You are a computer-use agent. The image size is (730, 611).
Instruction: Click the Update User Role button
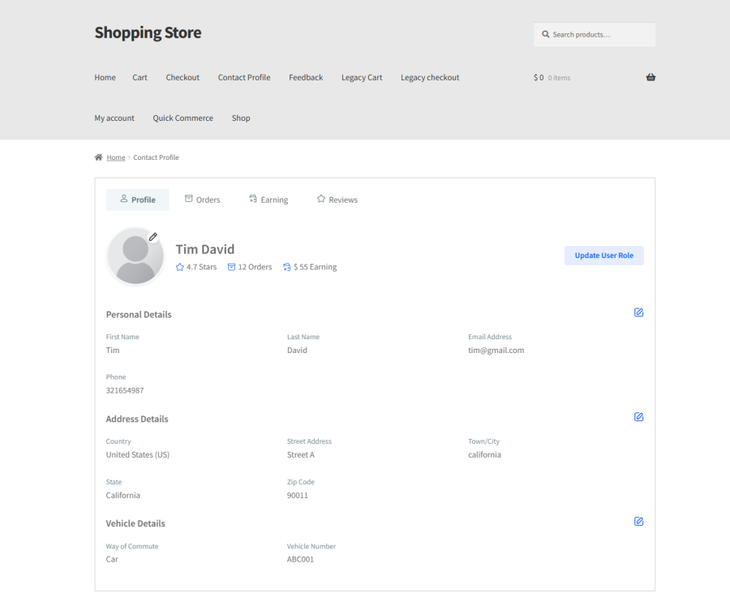click(x=603, y=255)
